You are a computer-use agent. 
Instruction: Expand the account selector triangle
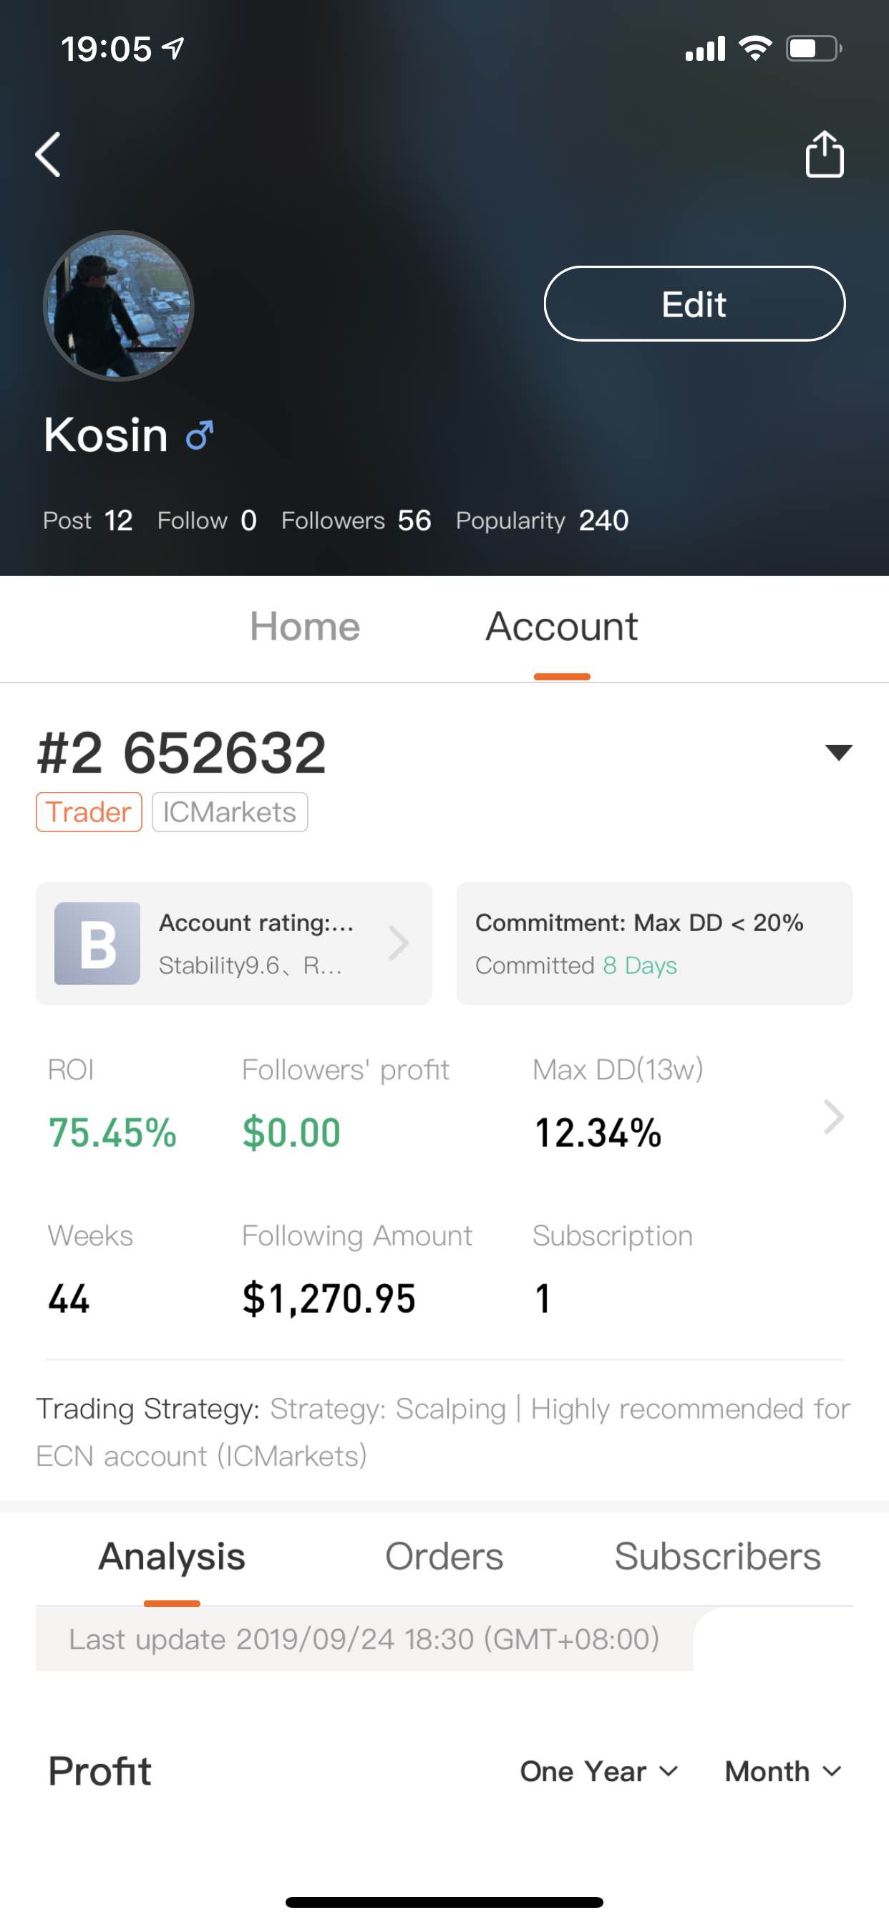pyautogui.click(x=838, y=753)
